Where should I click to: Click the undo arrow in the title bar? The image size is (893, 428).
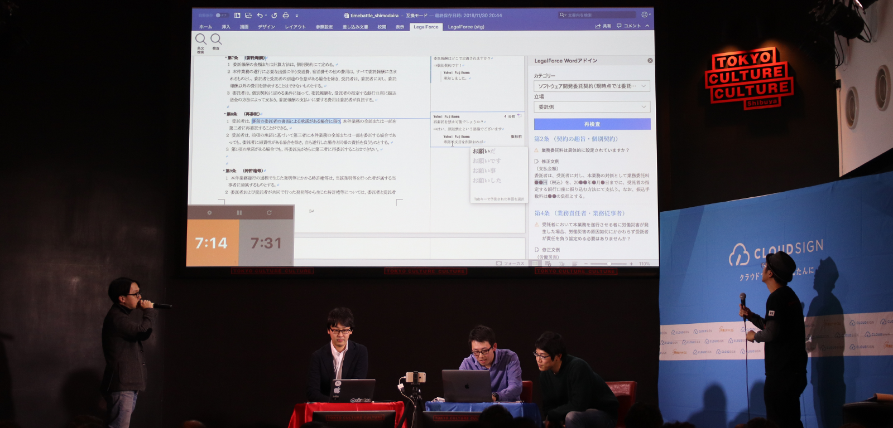(260, 15)
